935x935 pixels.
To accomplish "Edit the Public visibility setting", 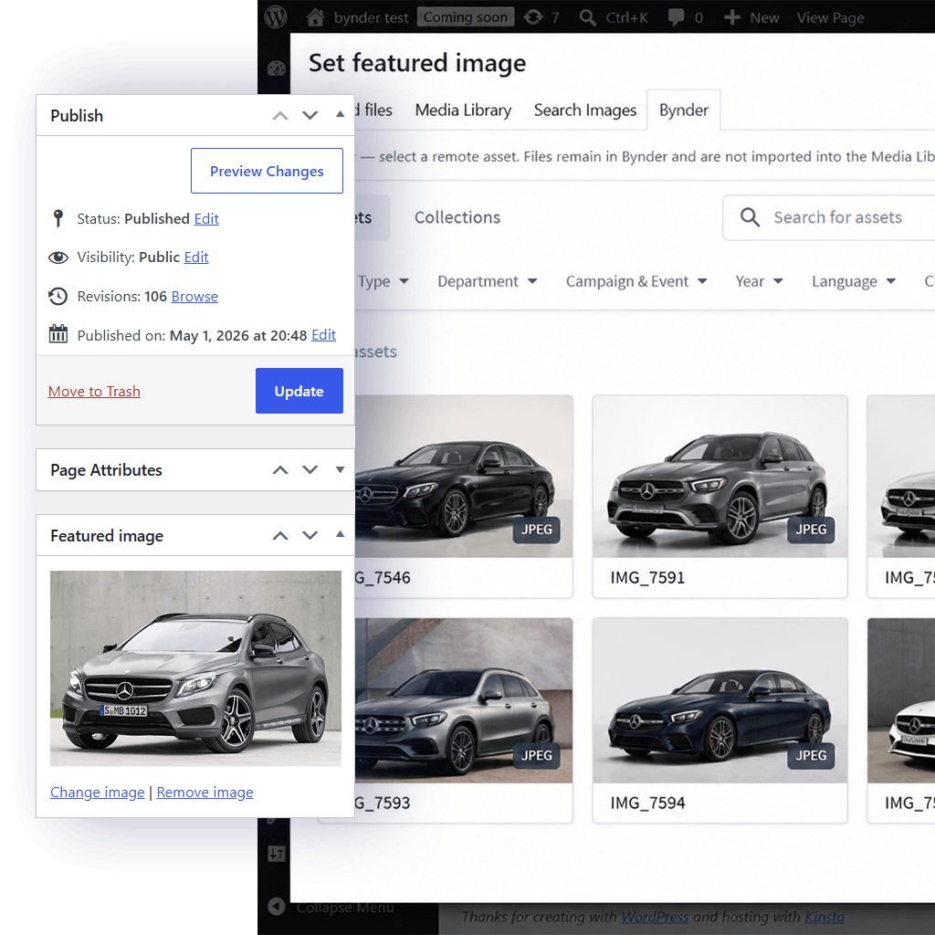I will (196, 257).
